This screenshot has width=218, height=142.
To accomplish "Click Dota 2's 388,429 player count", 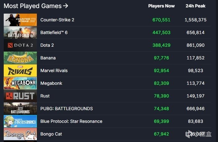I will click(x=161, y=45).
